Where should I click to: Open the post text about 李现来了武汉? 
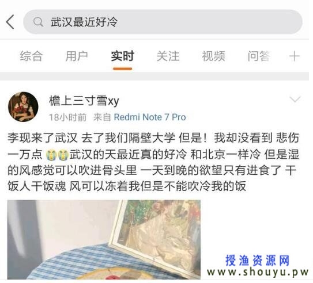point(153,162)
